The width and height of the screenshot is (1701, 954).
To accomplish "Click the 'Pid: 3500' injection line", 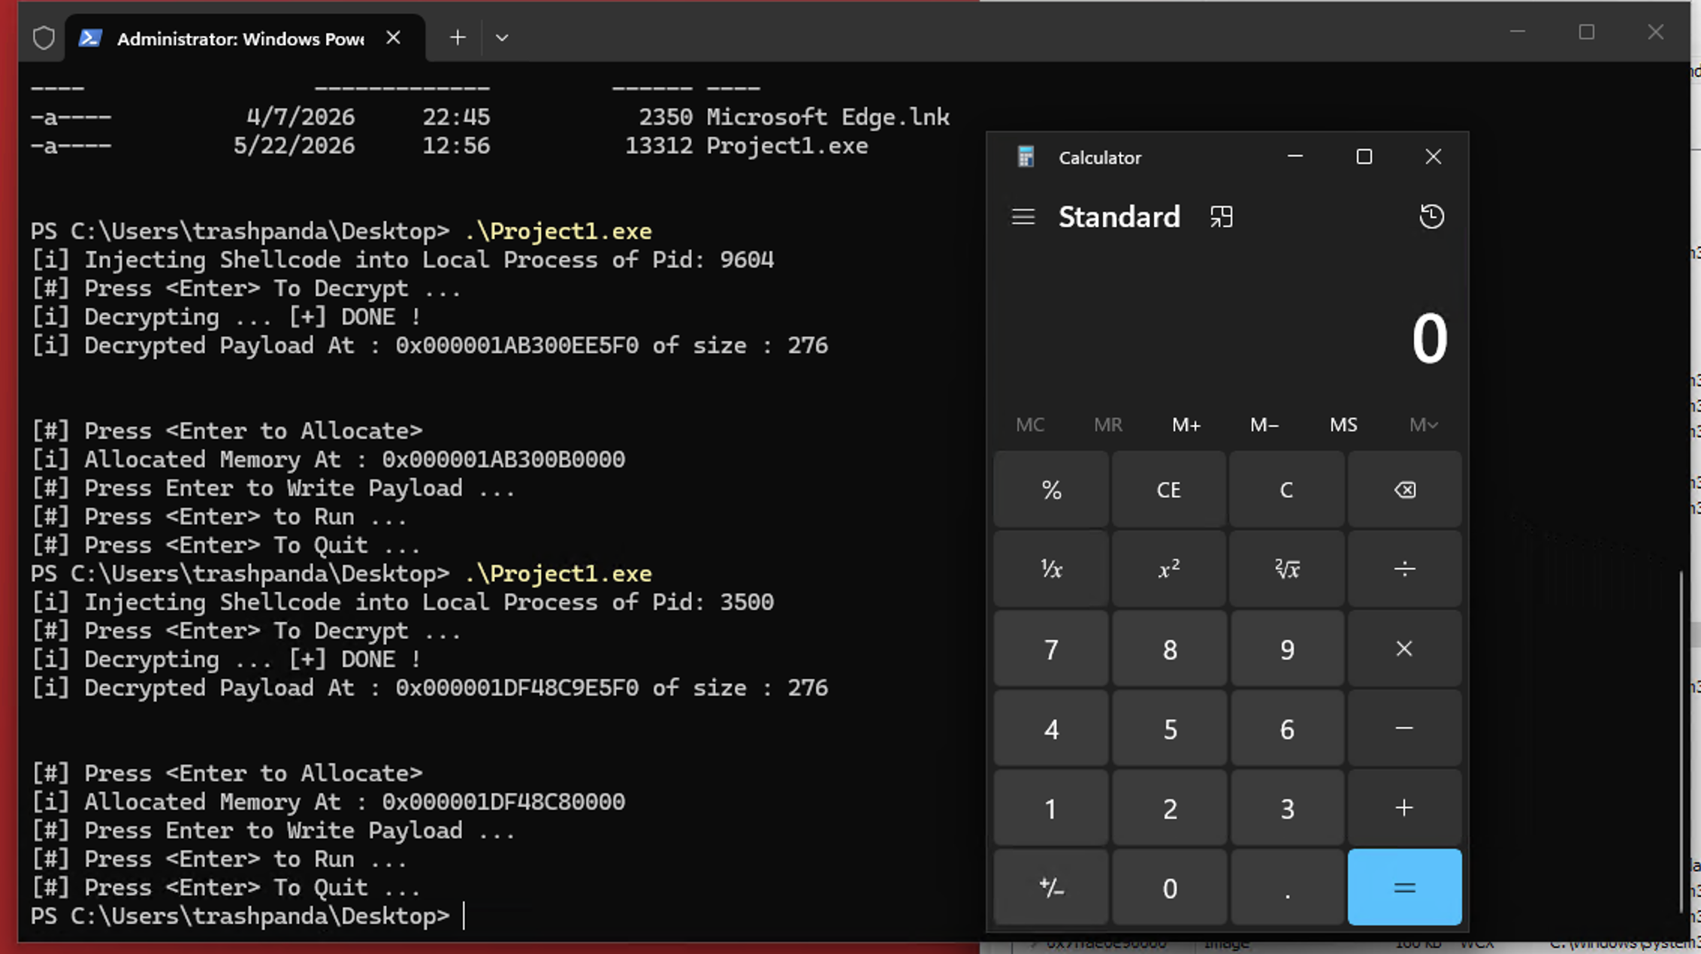I will (x=402, y=602).
